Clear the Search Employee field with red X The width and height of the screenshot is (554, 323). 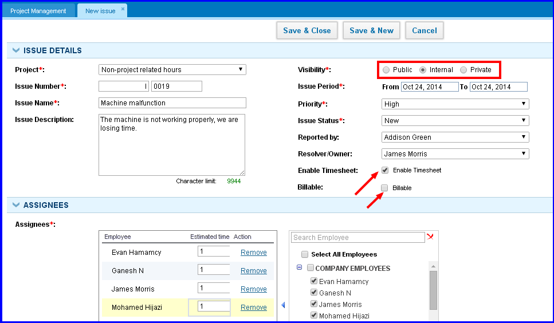pyautogui.click(x=430, y=237)
